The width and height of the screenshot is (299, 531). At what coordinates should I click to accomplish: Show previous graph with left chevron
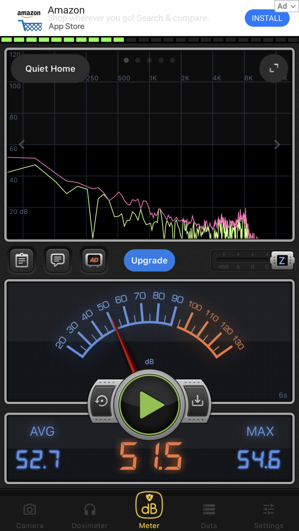(x=22, y=145)
